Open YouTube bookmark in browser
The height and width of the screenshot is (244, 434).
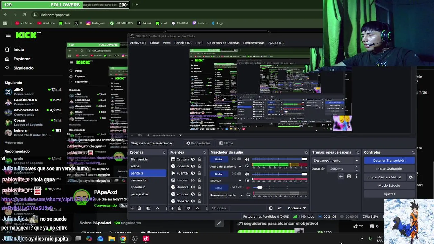point(46,23)
